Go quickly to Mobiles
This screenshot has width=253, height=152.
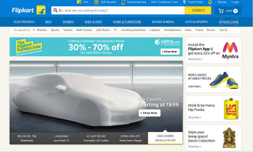[42, 30]
